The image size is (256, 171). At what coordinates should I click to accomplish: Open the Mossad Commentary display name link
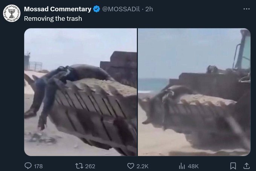point(58,9)
